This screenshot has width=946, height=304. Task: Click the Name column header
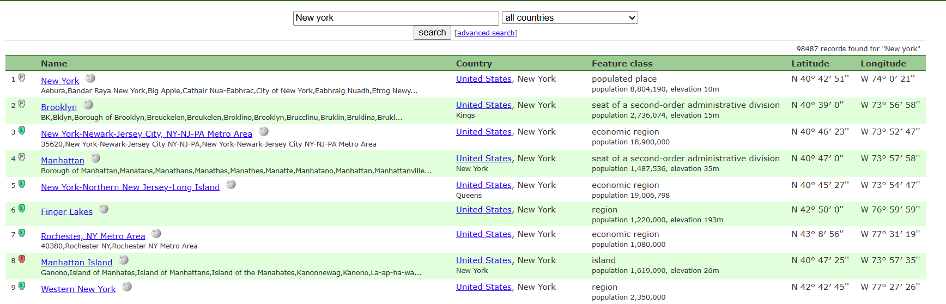tap(54, 64)
